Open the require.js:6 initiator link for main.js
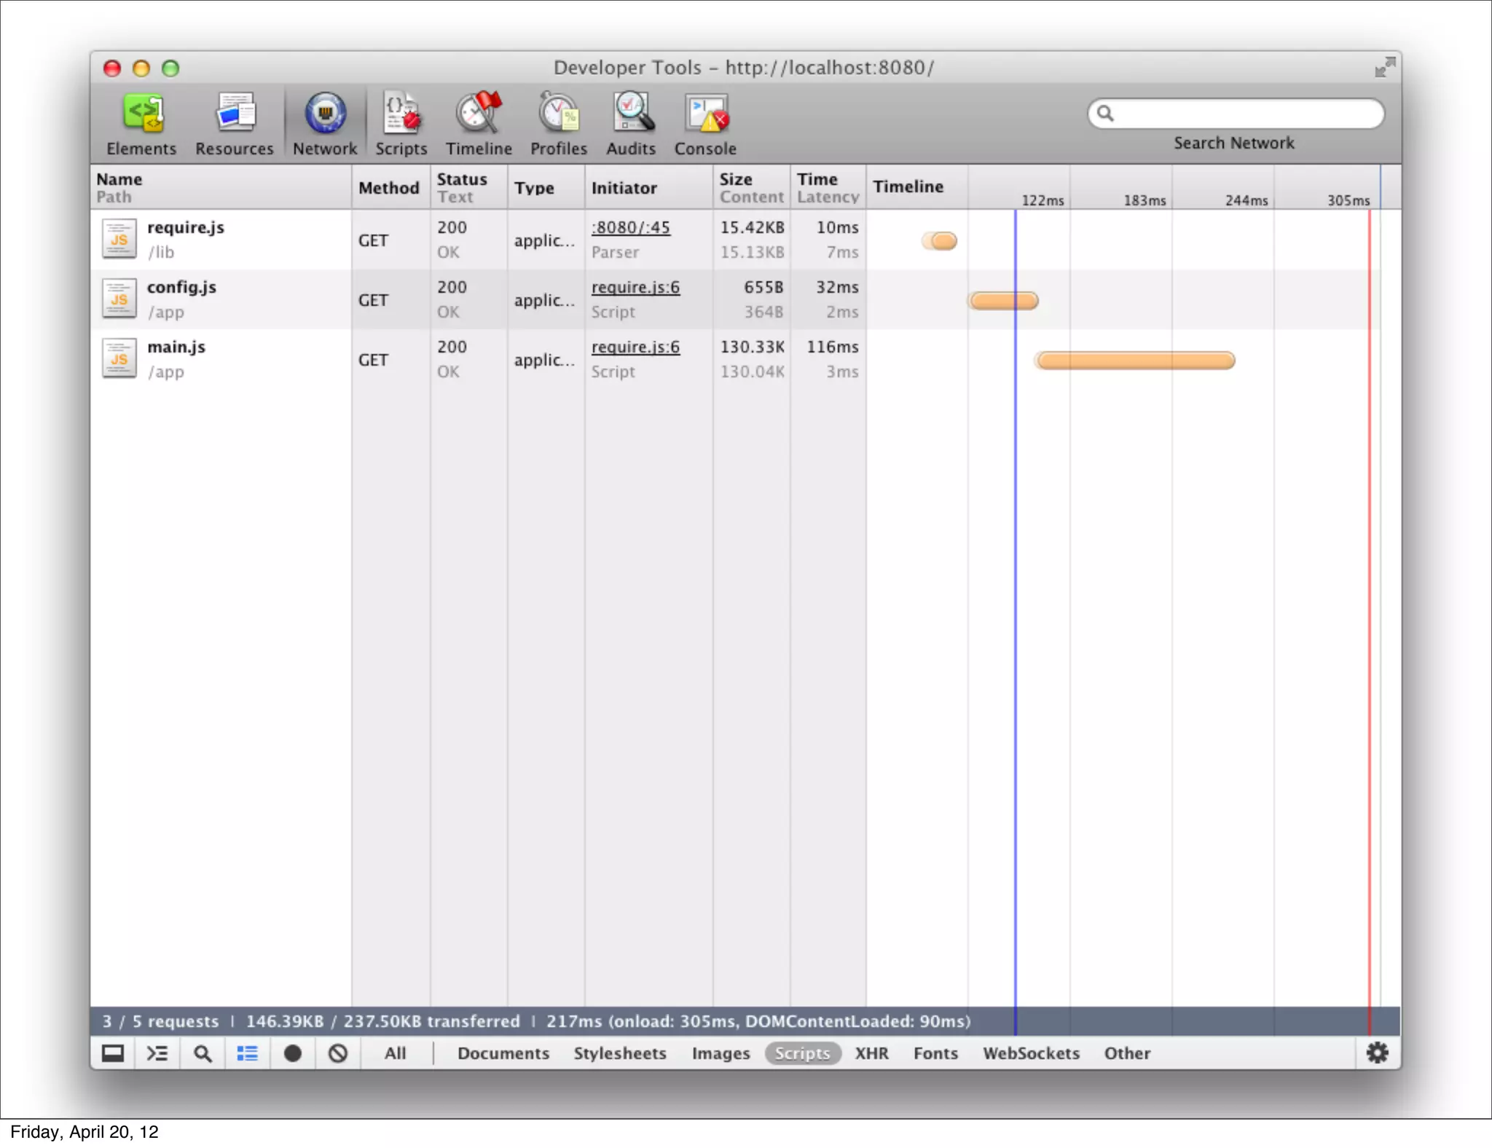Viewport: 1492px width, 1148px height. tap(635, 347)
